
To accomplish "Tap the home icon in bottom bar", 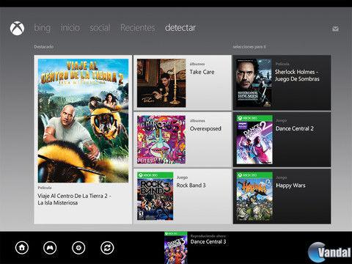I will pos(22,248).
